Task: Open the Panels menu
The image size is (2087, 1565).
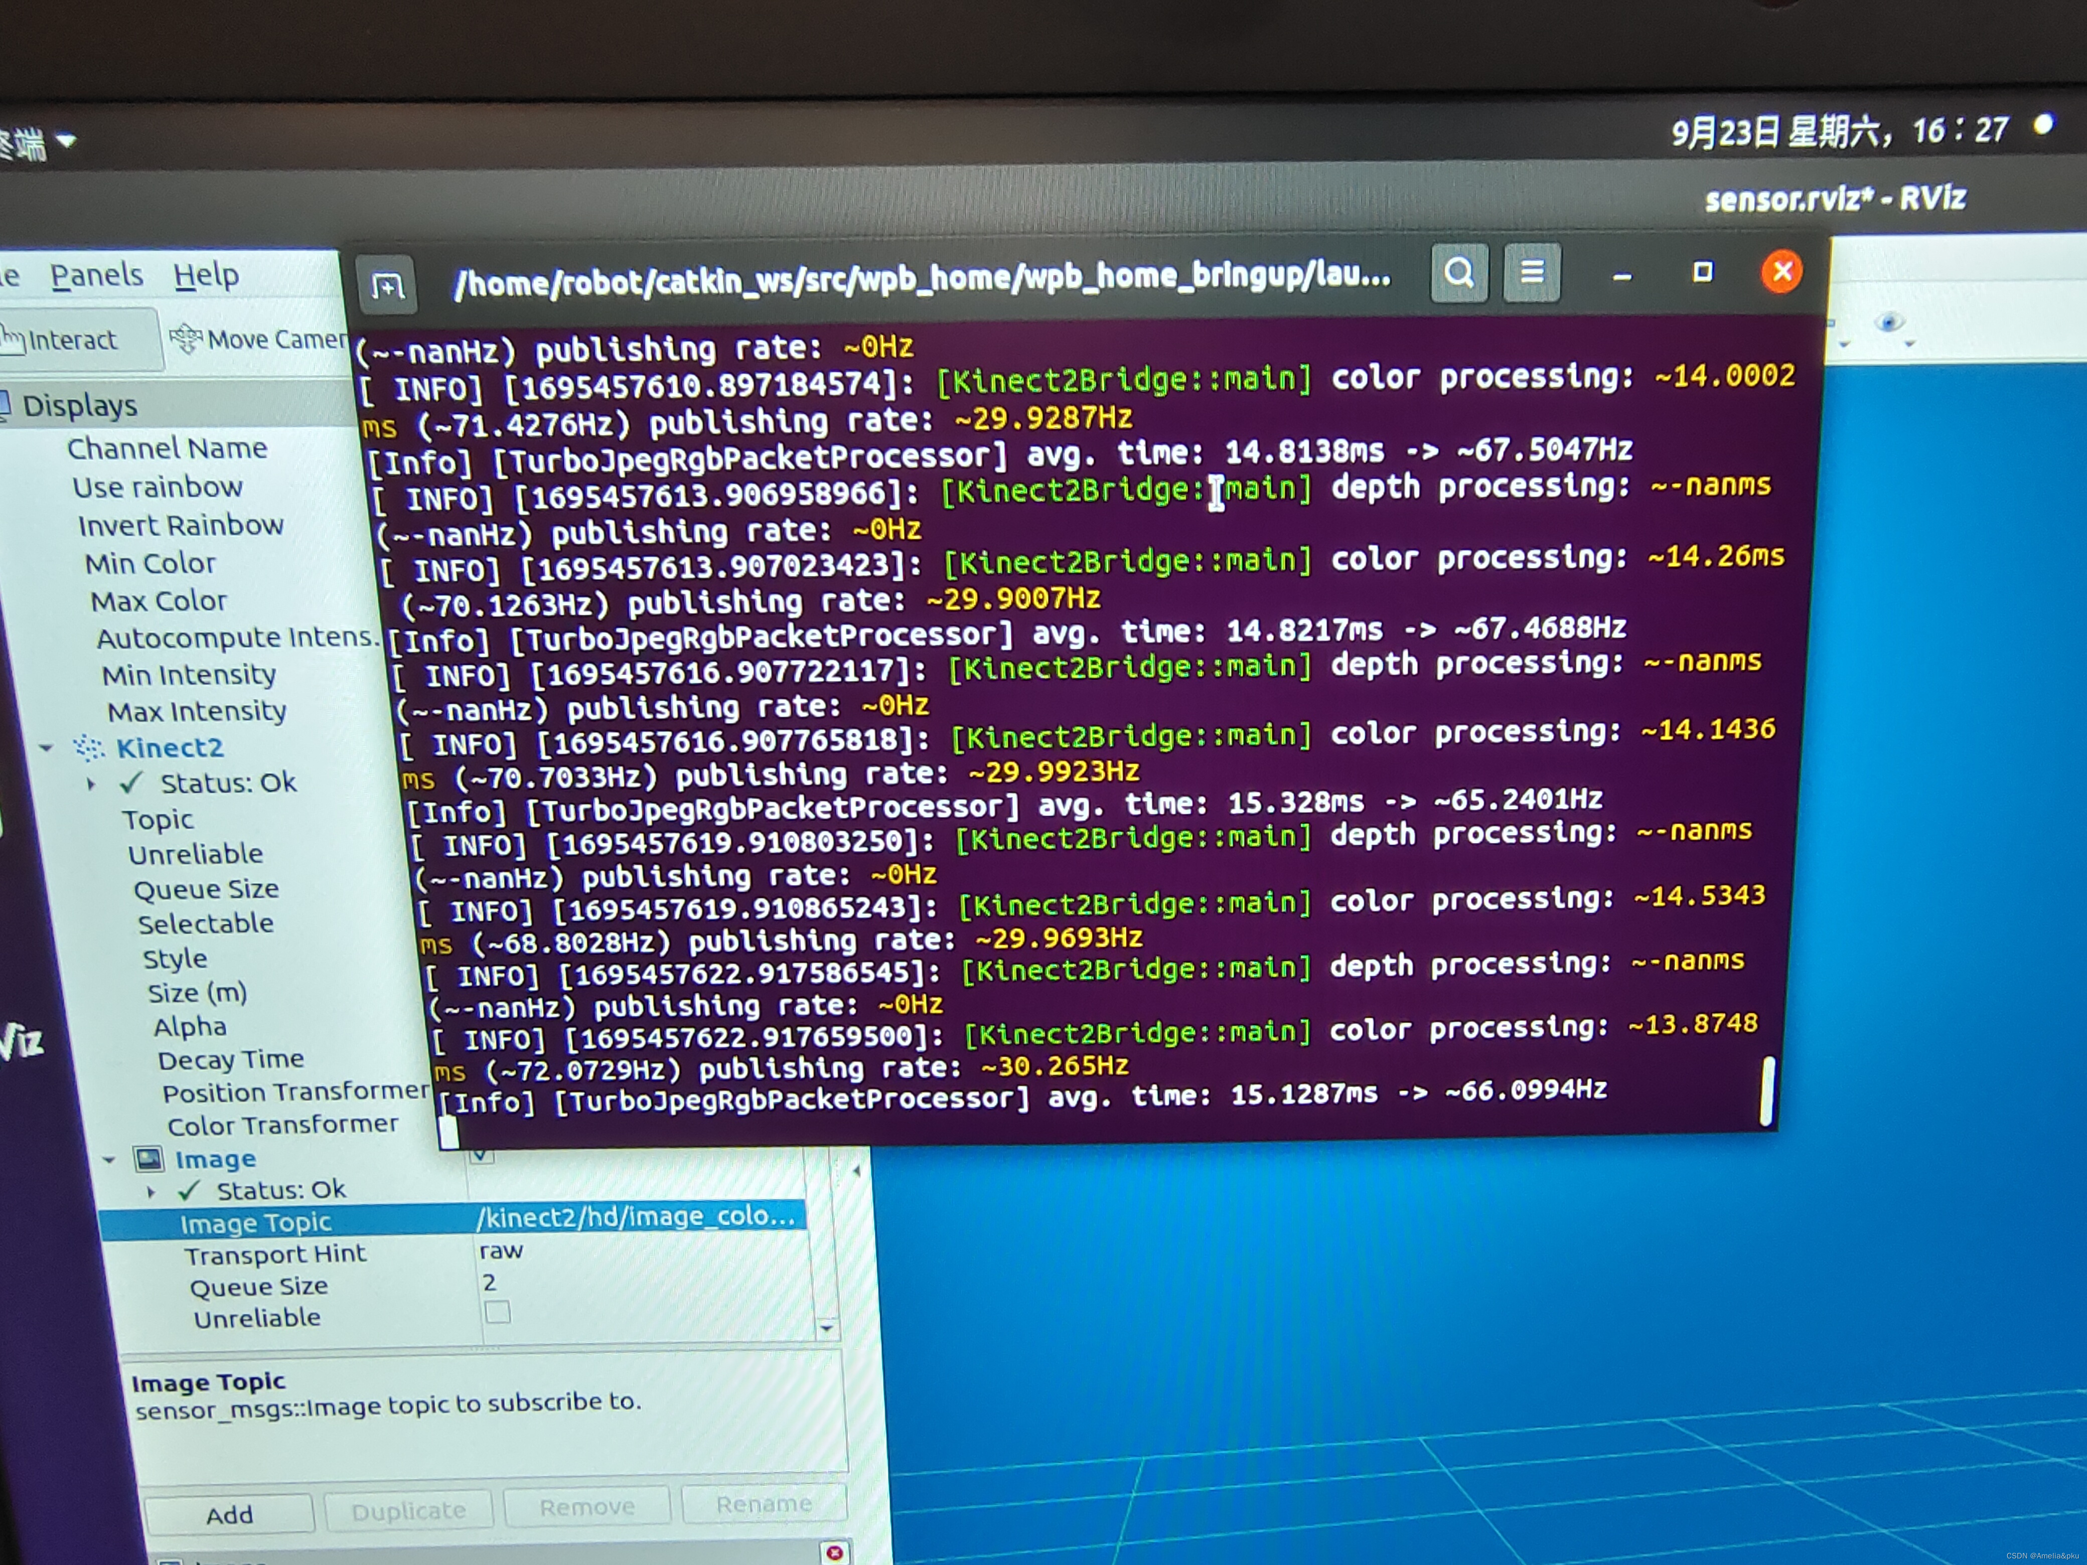Action: click(96, 275)
